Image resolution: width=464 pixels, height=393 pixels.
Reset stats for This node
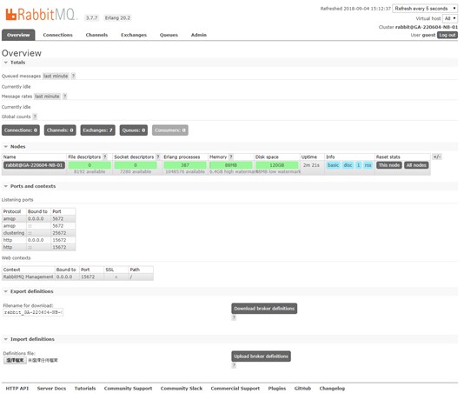(x=389, y=165)
